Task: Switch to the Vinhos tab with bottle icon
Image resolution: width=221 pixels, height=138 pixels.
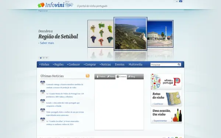Action: [101, 77]
